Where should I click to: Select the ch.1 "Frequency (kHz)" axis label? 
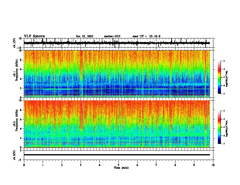coord(17,70)
